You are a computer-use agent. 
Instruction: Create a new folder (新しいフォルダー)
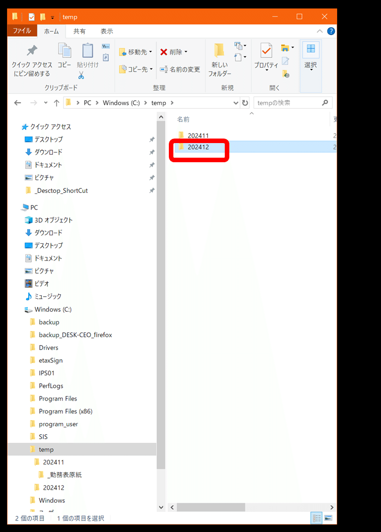(220, 60)
